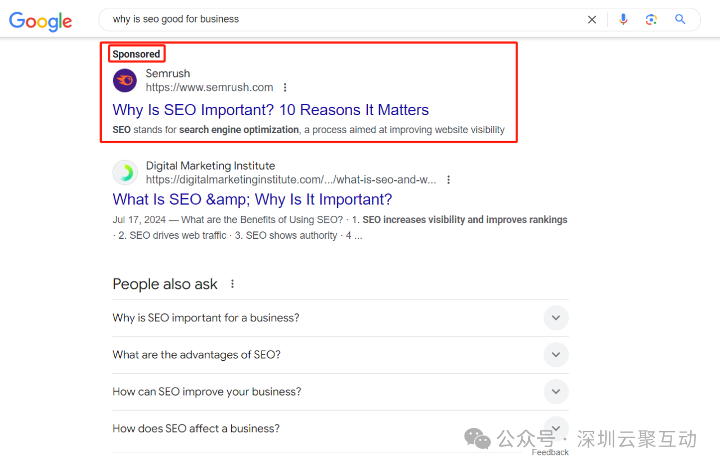
Task: Expand 'How can SEO improve your business?'
Action: [340, 392]
